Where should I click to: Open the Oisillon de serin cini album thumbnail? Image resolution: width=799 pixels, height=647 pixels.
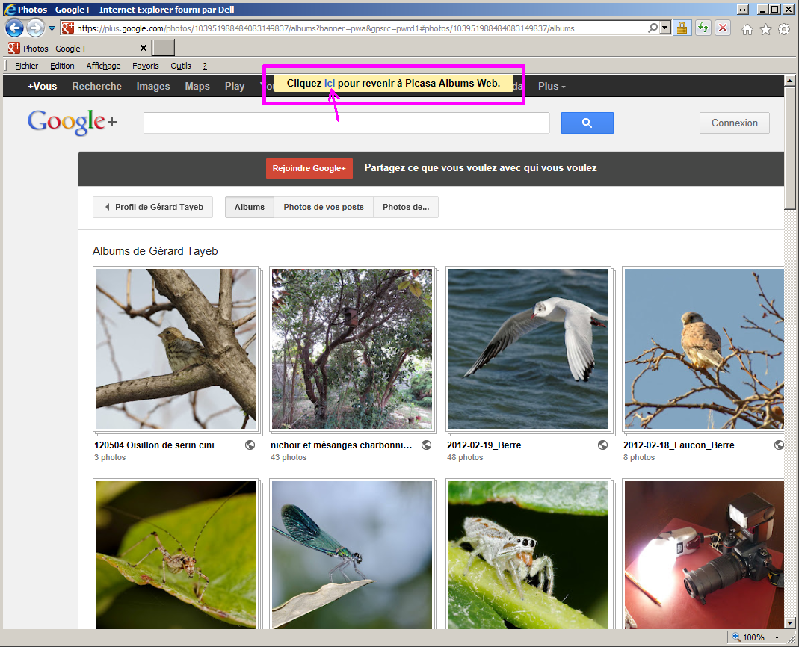176,349
